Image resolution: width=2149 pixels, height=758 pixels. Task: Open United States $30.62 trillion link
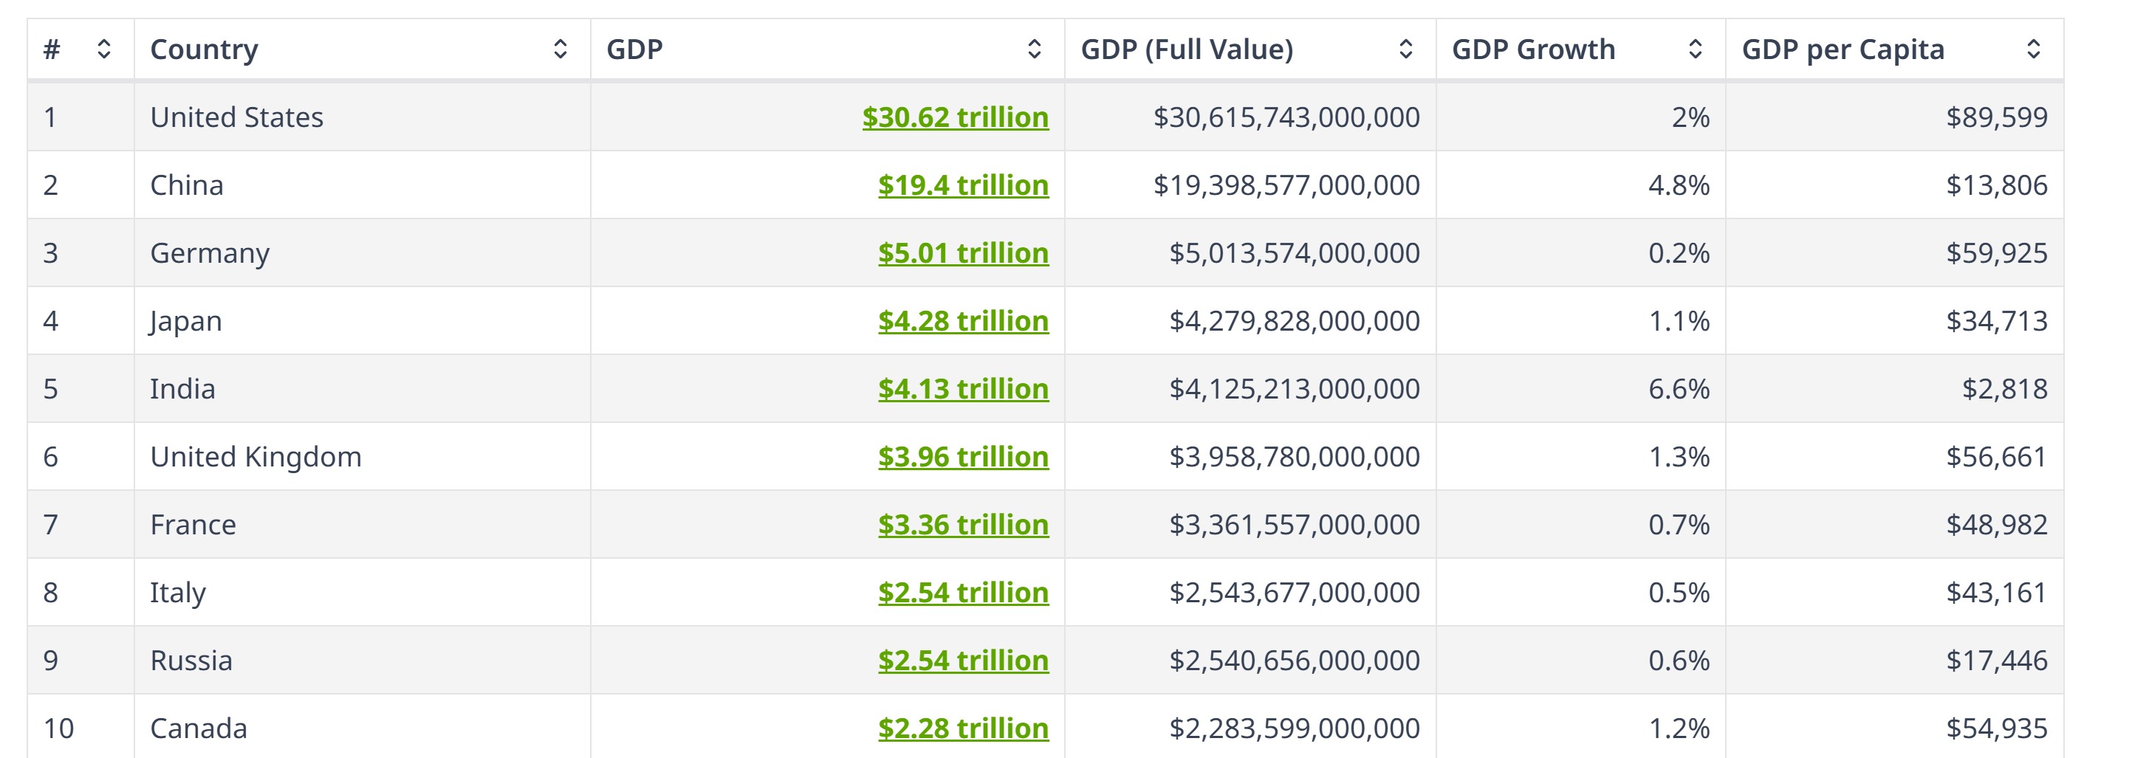955,117
